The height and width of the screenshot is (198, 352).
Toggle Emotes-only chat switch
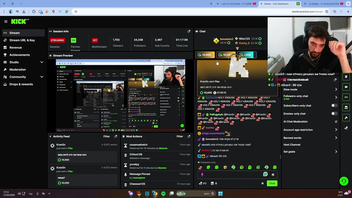point(334,114)
